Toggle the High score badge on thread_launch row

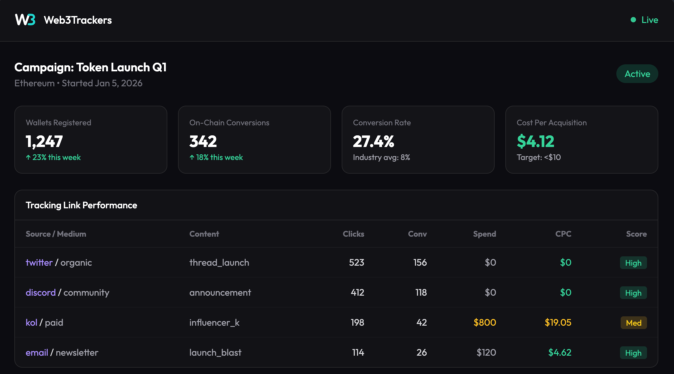click(x=633, y=263)
